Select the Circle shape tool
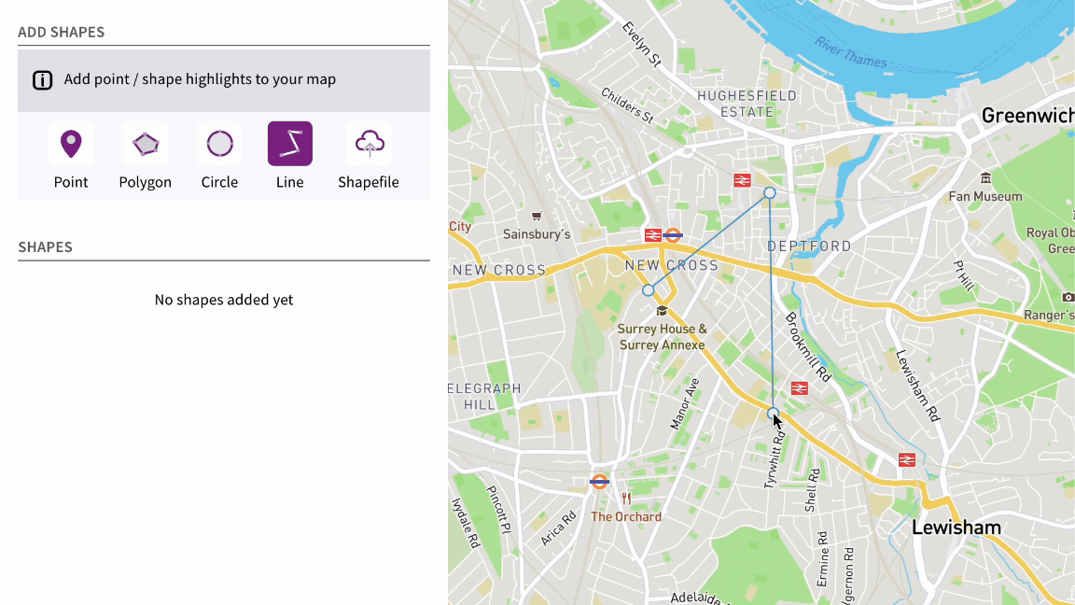 [219, 145]
